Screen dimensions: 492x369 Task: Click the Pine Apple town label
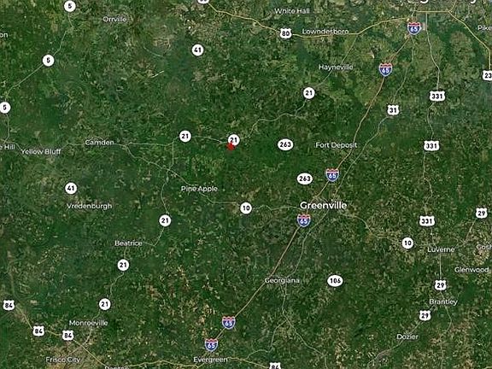coord(199,189)
